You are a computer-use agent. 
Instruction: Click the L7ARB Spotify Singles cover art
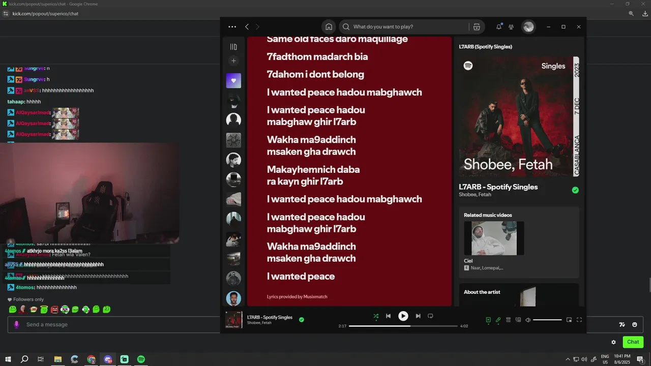click(519, 116)
